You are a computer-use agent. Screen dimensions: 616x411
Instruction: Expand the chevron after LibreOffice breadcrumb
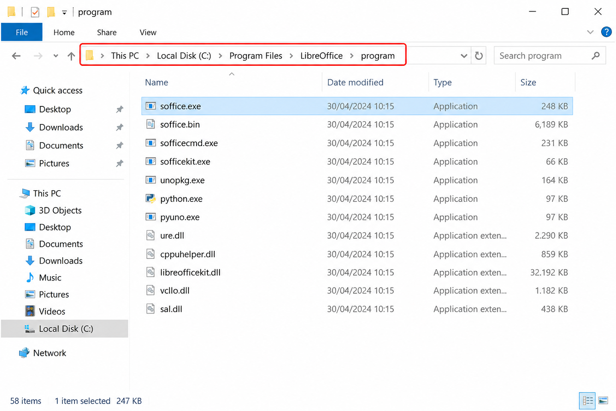352,56
